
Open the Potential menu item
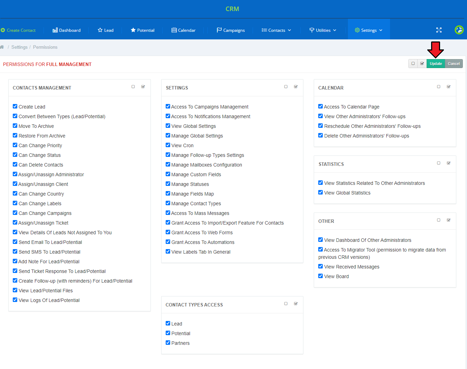pyautogui.click(x=143, y=30)
